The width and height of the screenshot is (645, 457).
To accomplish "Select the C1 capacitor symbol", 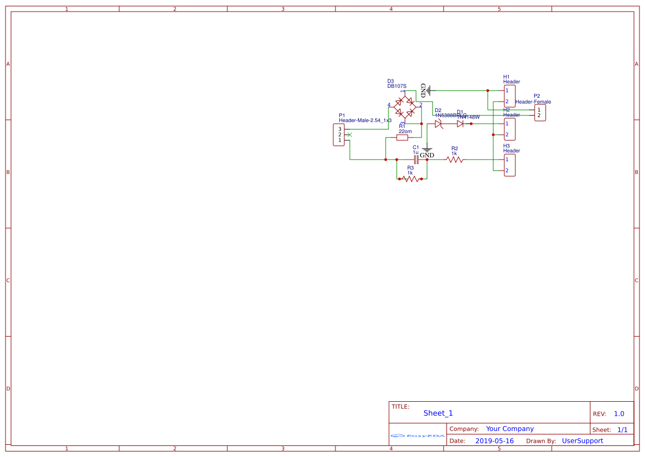I will click(416, 160).
